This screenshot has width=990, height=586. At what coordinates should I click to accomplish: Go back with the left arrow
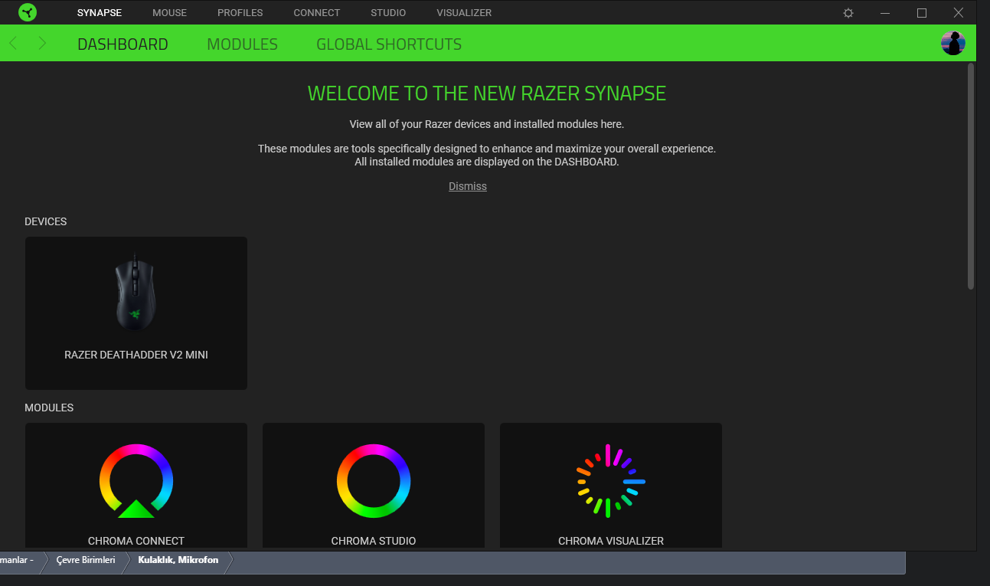tap(13, 44)
